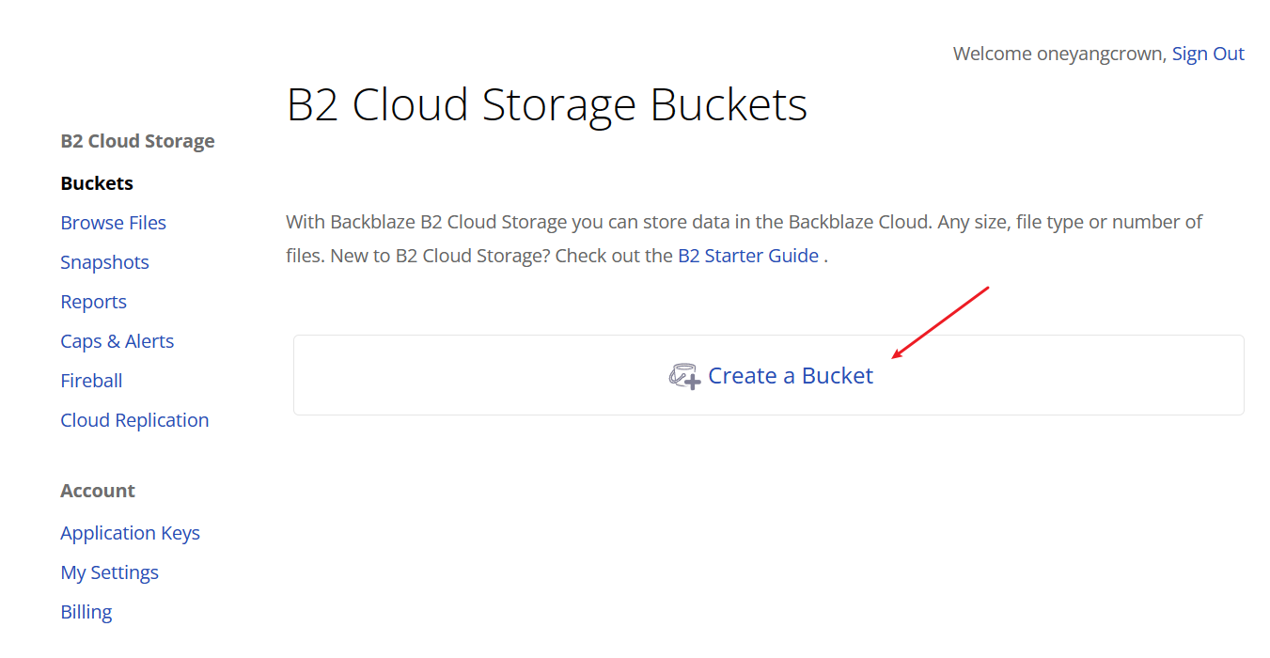Click the B2 Cloud Storage Buckets page title
1270x658 pixels.
546,104
